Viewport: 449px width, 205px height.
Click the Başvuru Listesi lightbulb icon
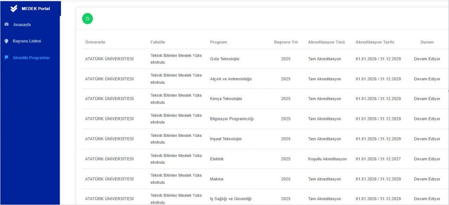click(x=7, y=41)
